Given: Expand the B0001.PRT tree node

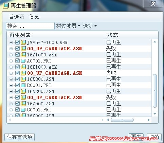Looking at the screenshot, I should pyautogui.click(x=11, y=86).
